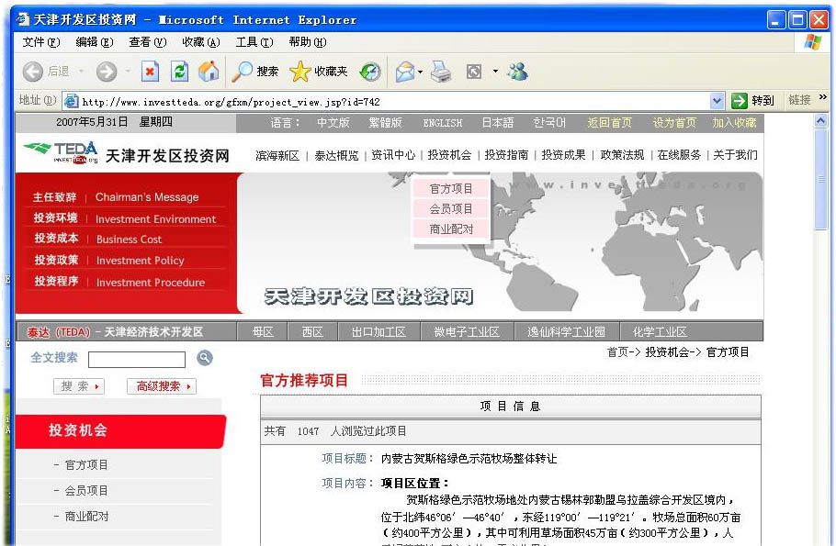Switch language to 繁體版
This screenshot has width=836, height=546.
click(385, 123)
